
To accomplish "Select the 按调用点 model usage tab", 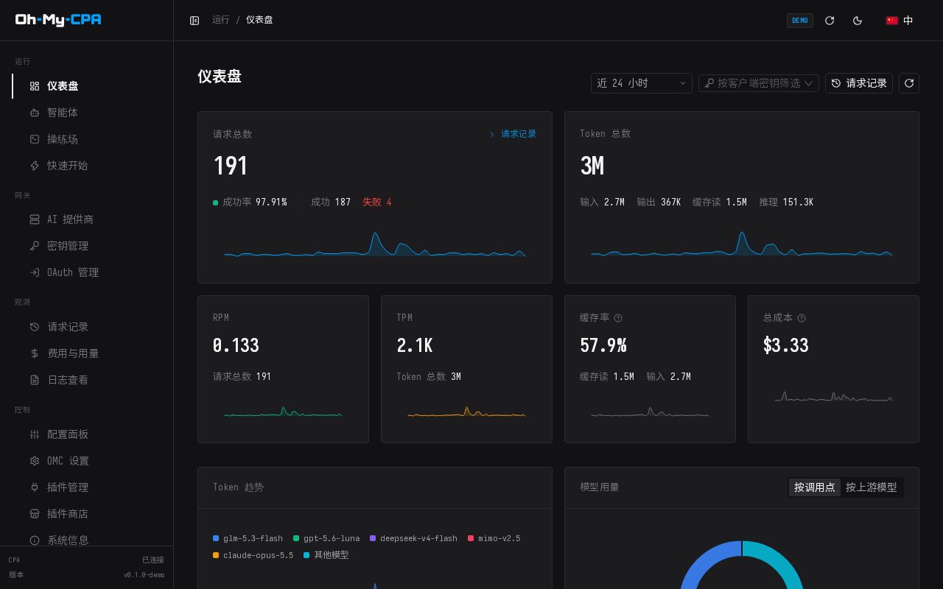I will click(x=815, y=487).
